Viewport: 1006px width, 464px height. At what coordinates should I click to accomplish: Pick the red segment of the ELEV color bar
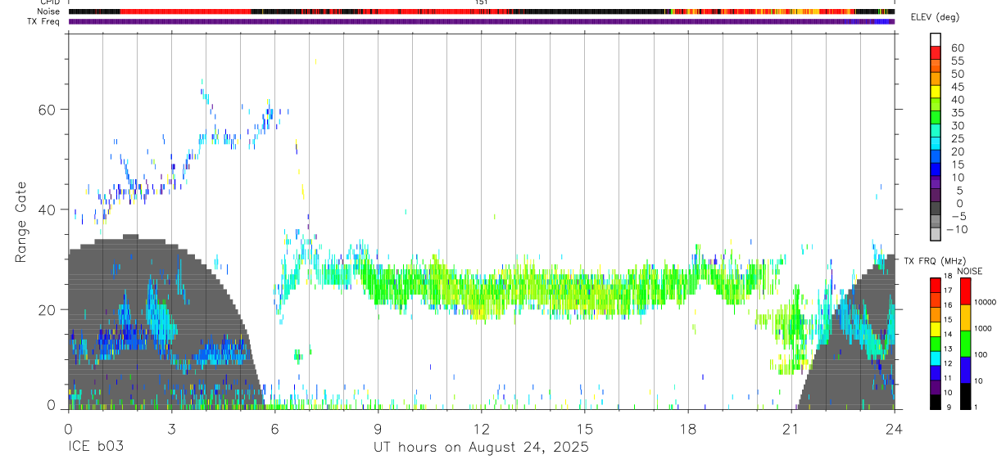[936, 52]
